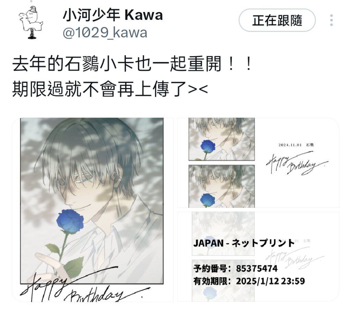The width and height of the screenshot is (351, 311).
Task: Open the three-dot more options menu
Action: [x=331, y=20]
